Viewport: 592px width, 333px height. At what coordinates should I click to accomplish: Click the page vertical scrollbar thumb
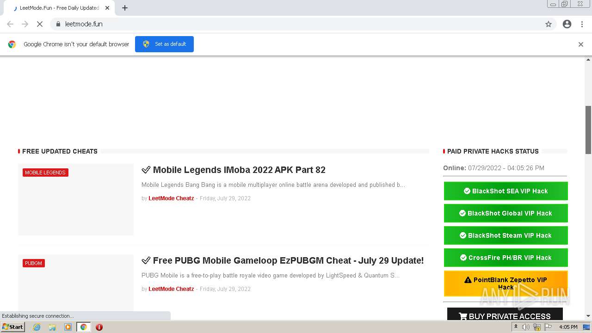point(588,130)
